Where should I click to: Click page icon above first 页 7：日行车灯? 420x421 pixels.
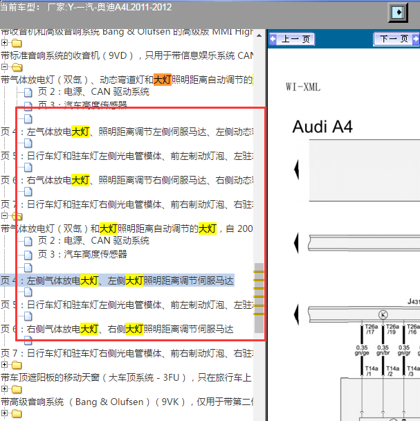click(28, 191)
